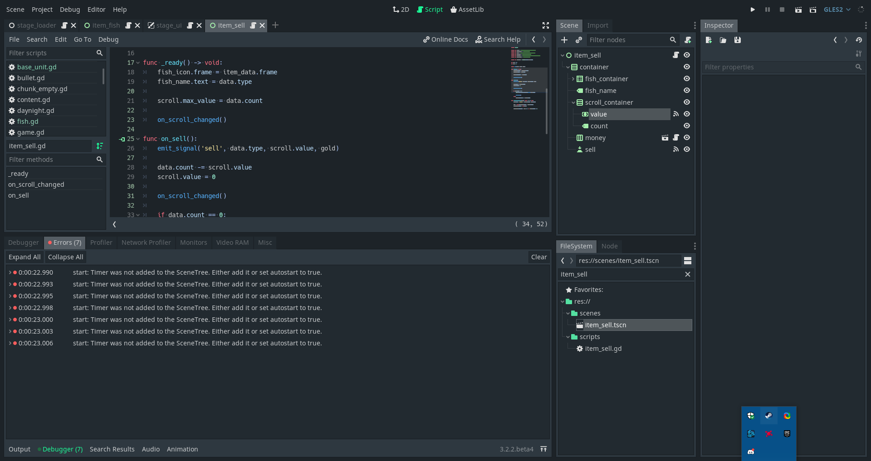Open the GLES2 renderer dropdown
Image resolution: width=871 pixels, height=461 pixels.
point(836,10)
